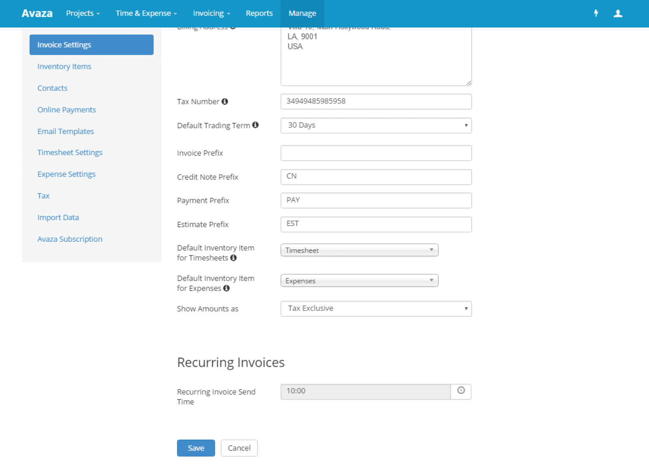This screenshot has height=470, width=649.
Task: Click the info icon beside Default Inventory Item for Expenses
Action: pos(227,288)
